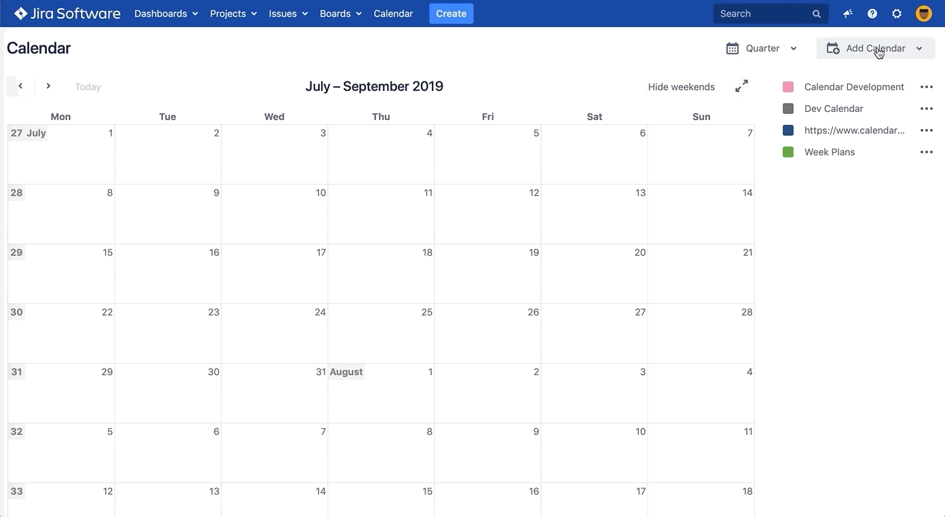The height and width of the screenshot is (517, 945).
Task: Open the Jira Software home logo
Action: tap(66, 13)
